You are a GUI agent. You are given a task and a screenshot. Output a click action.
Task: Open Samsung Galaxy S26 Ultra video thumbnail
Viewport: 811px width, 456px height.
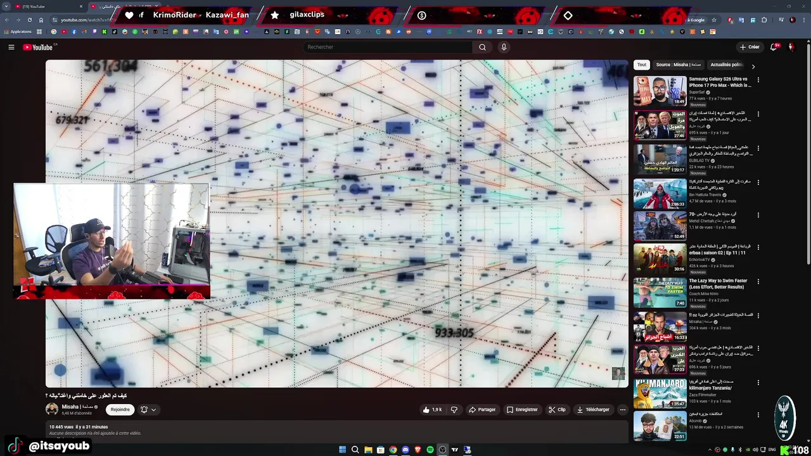tap(660, 91)
